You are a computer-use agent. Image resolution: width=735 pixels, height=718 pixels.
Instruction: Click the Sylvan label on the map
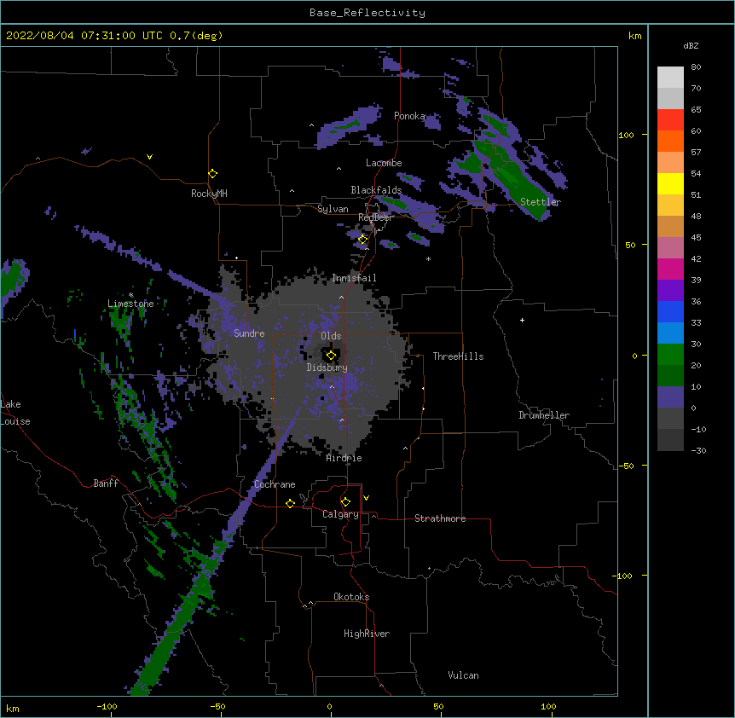(x=333, y=209)
